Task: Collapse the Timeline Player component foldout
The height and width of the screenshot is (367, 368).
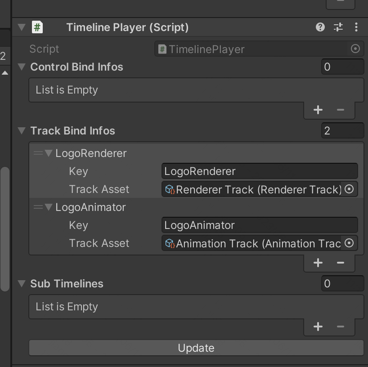Action: [x=21, y=27]
